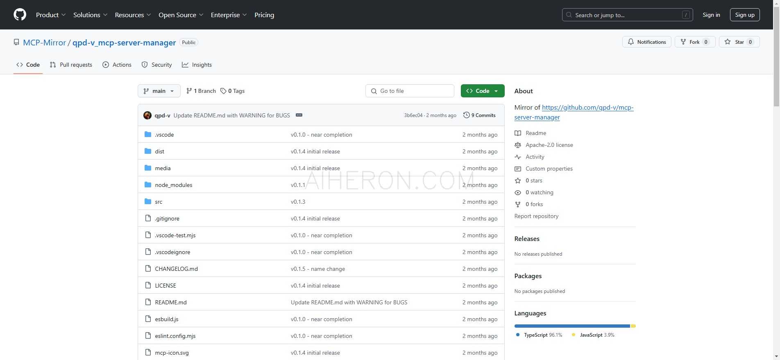Click the LICENSE file icon

(x=148, y=286)
